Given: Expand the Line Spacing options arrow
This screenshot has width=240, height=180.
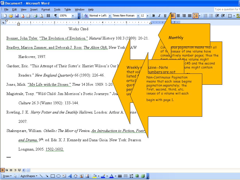Looking at the screenshot, I should pos(199,15).
